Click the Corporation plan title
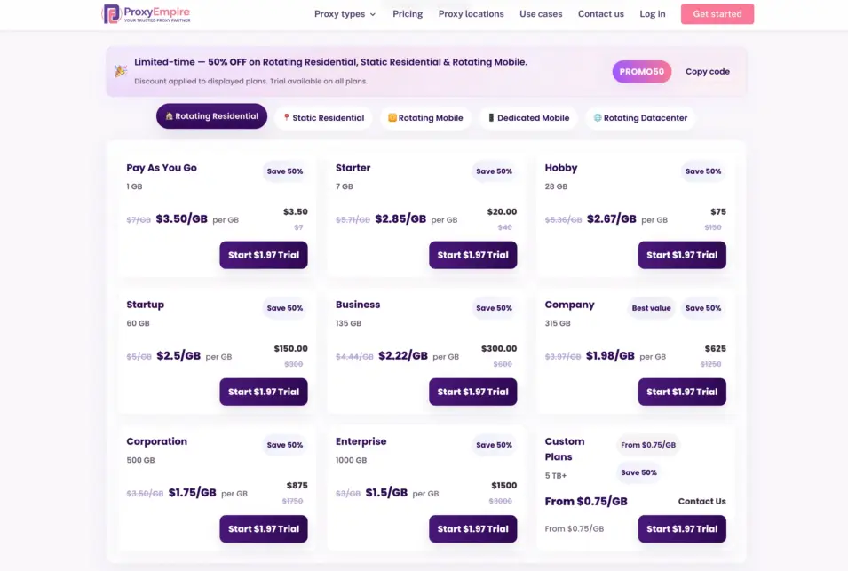Image resolution: width=848 pixels, height=571 pixels. (x=157, y=441)
